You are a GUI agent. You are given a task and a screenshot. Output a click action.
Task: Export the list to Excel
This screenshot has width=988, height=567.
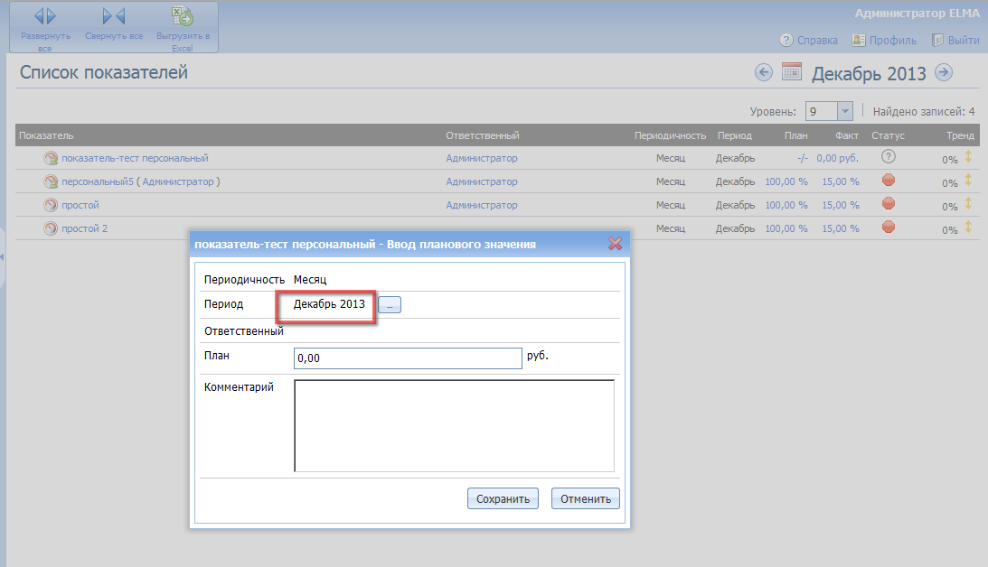coord(183,16)
